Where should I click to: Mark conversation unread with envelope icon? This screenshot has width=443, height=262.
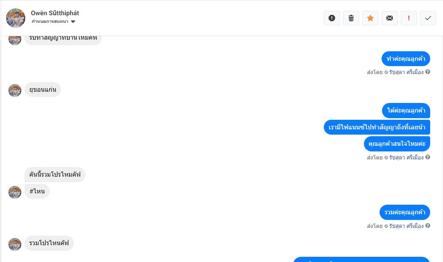[389, 18]
